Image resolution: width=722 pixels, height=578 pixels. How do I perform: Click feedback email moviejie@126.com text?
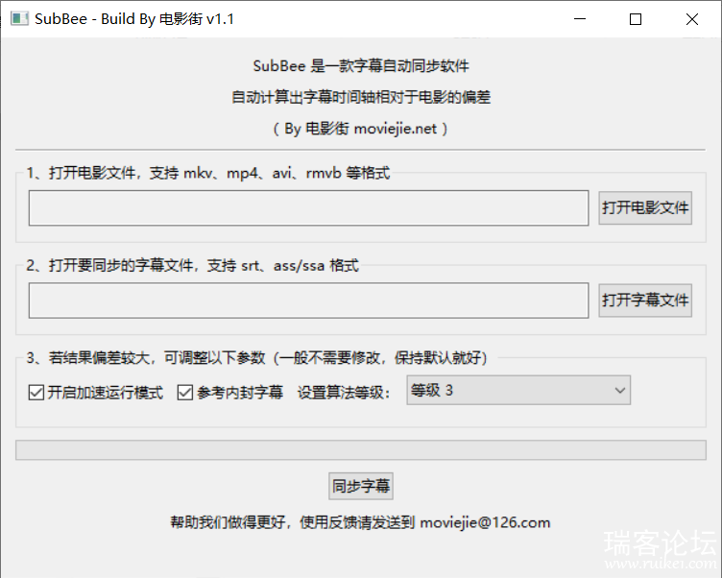point(485,522)
